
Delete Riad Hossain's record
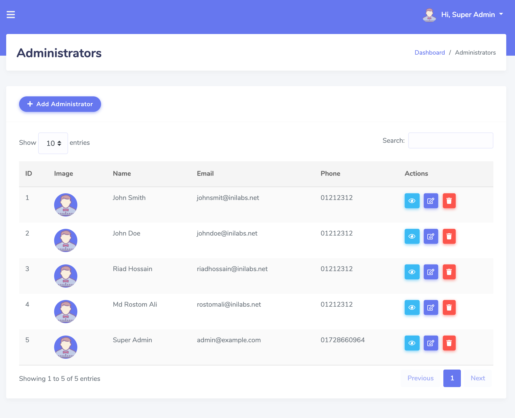tap(449, 272)
